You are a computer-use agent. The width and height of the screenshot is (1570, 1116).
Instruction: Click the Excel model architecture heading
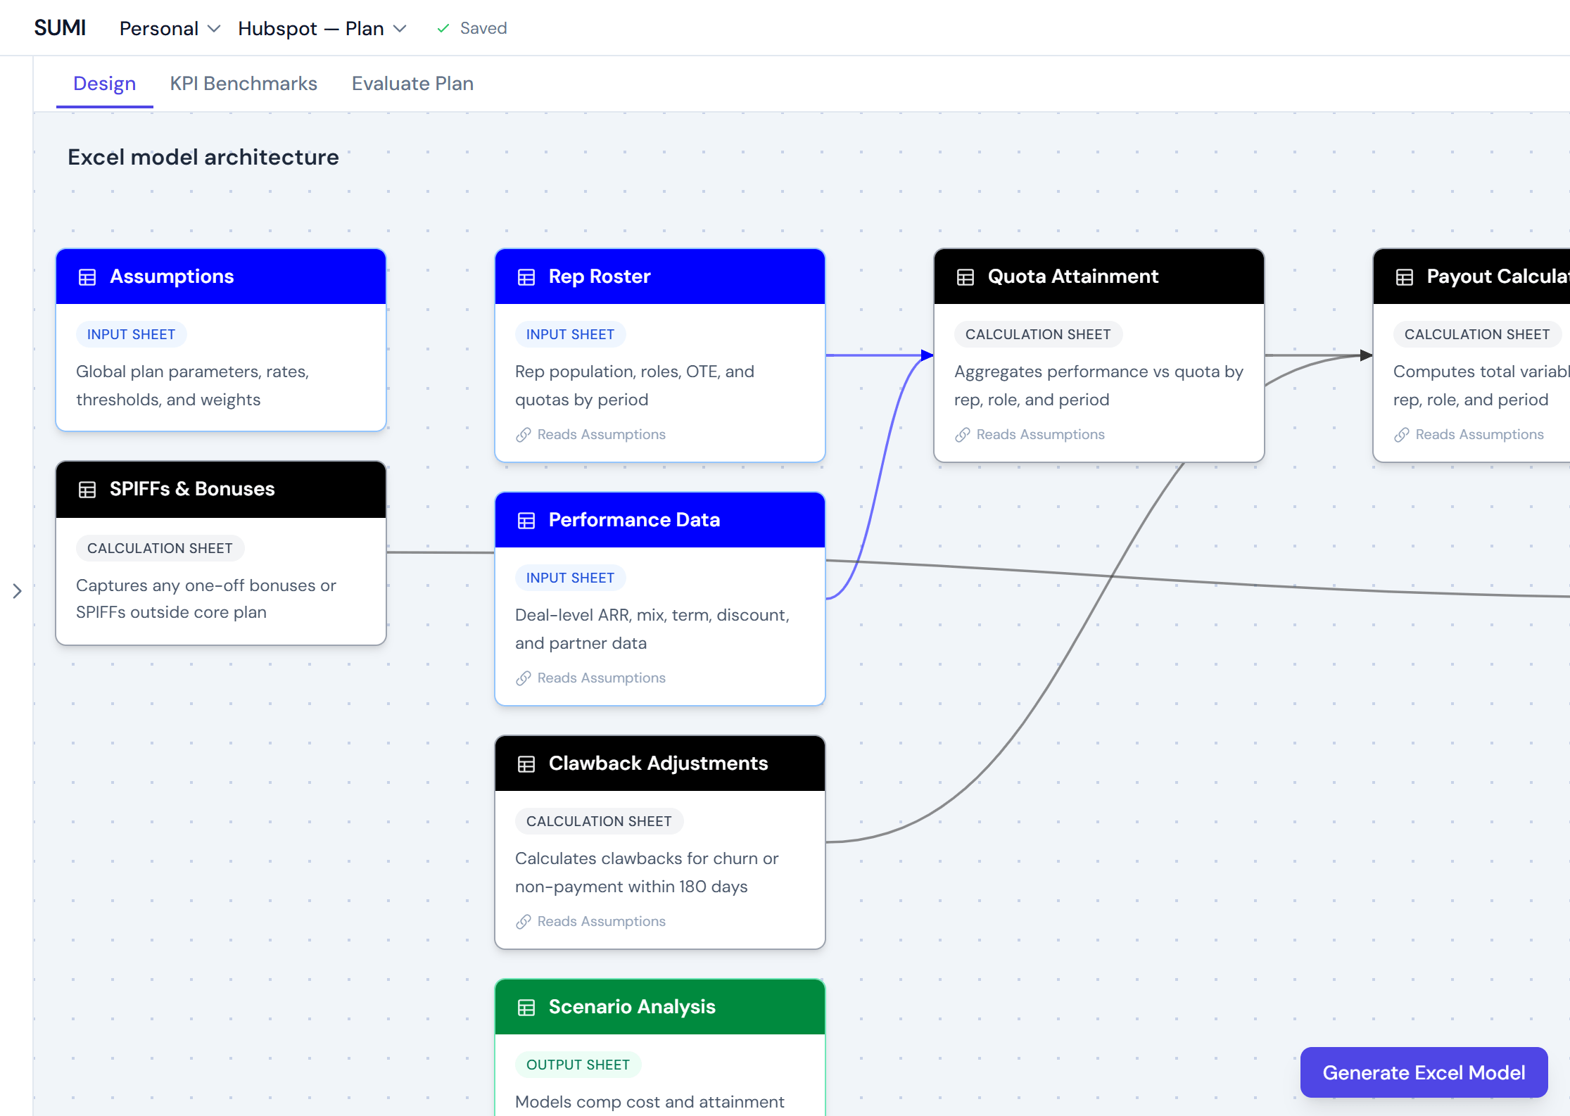(203, 157)
